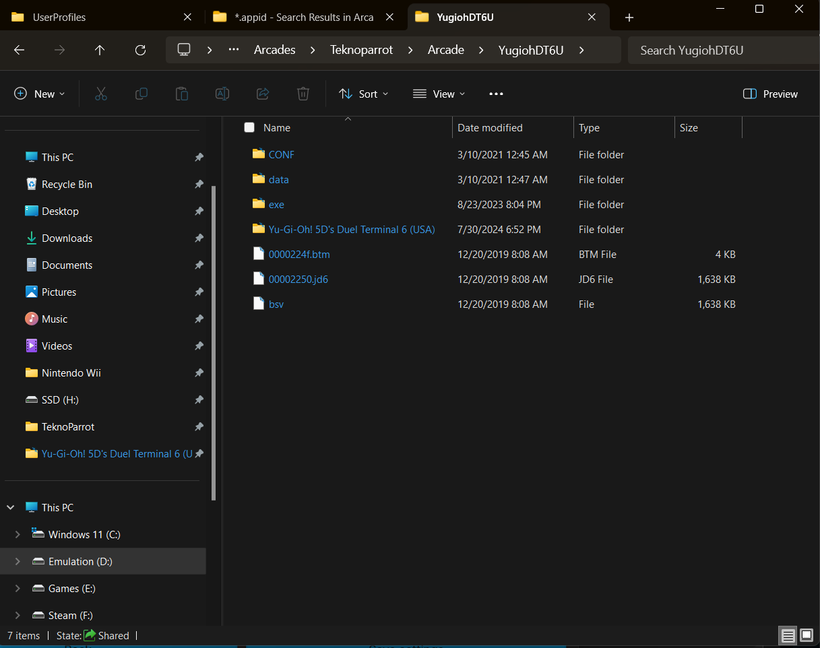Paste clipboard contents here
820x648 pixels.
pos(182,94)
